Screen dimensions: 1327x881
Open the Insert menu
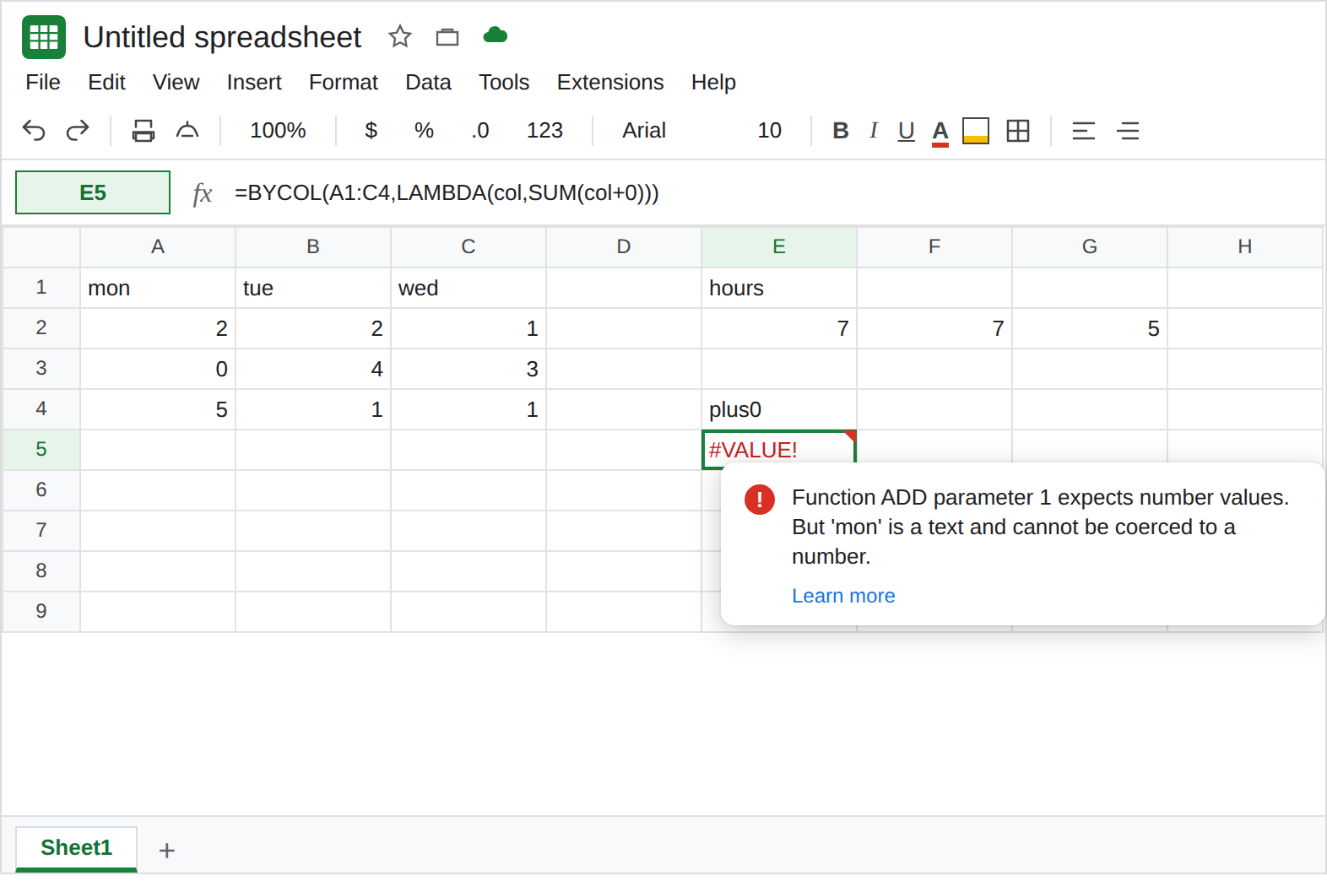[x=254, y=82]
